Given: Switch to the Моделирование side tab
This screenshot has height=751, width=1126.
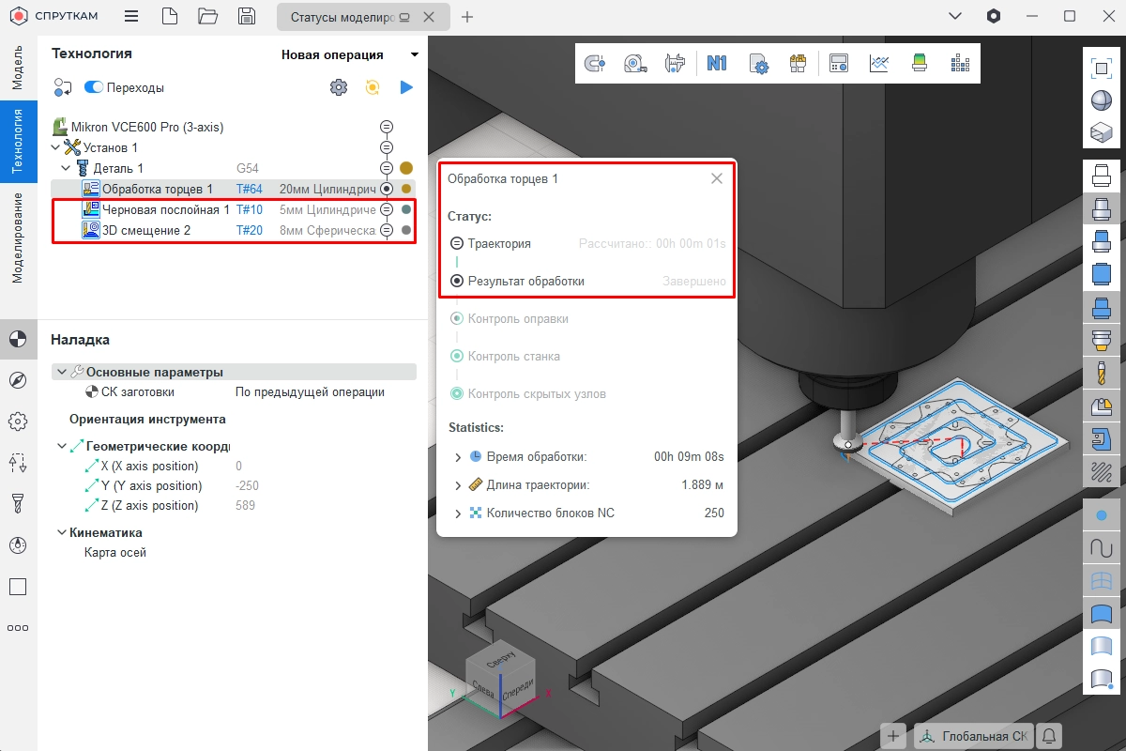Looking at the screenshot, I should pyautogui.click(x=18, y=238).
